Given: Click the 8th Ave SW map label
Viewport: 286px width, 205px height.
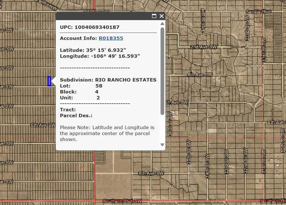Looking at the screenshot, I should click(x=151, y=173).
